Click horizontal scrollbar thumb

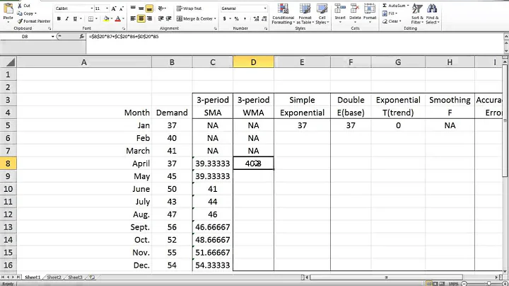[x=386, y=278]
